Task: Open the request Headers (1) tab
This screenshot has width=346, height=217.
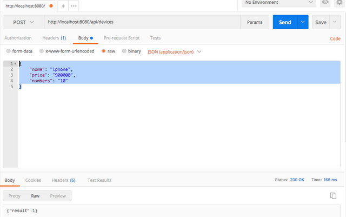Action: [54, 38]
